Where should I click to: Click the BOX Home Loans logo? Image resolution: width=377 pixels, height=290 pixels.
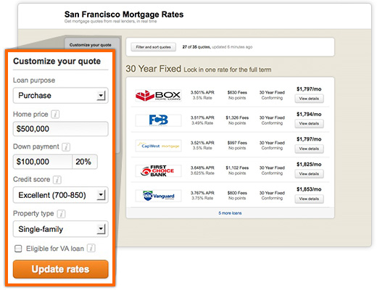point(158,96)
